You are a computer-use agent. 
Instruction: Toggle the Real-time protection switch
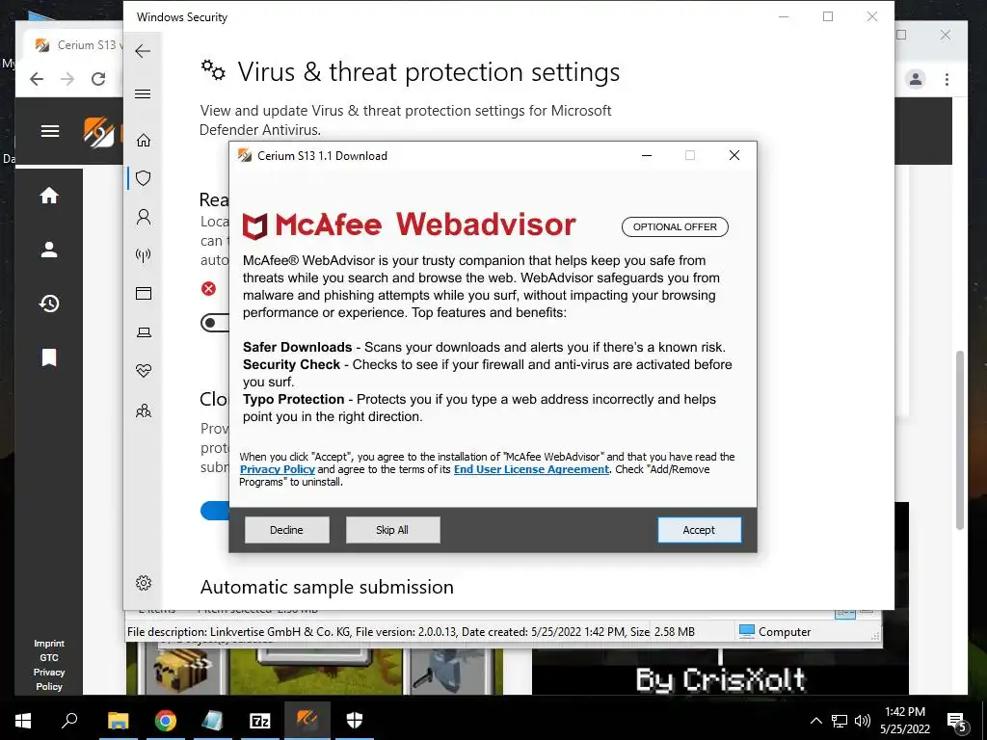point(215,323)
